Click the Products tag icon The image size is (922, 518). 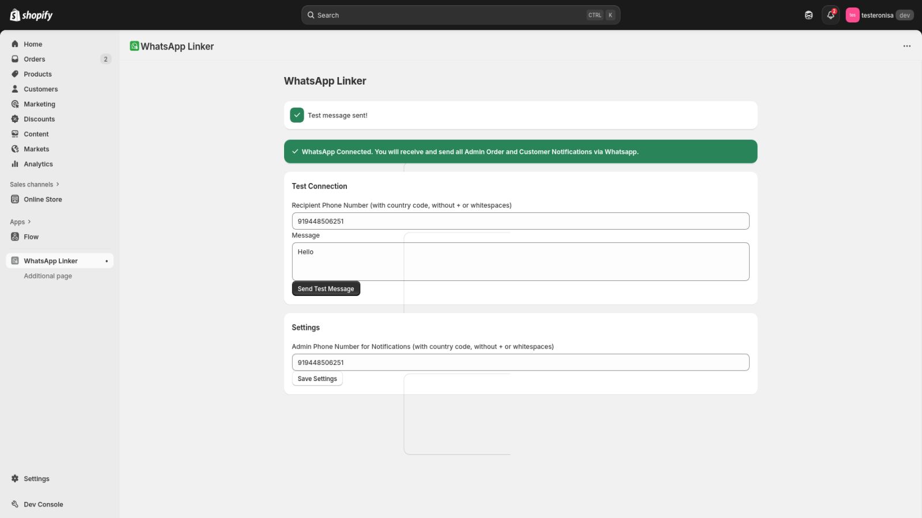[15, 74]
